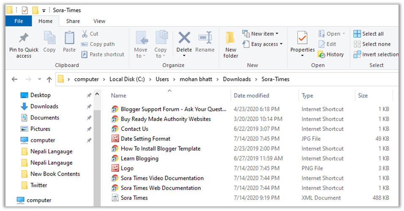Click Copy path in Clipboard group
The image size is (404, 211).
[98, 44]
